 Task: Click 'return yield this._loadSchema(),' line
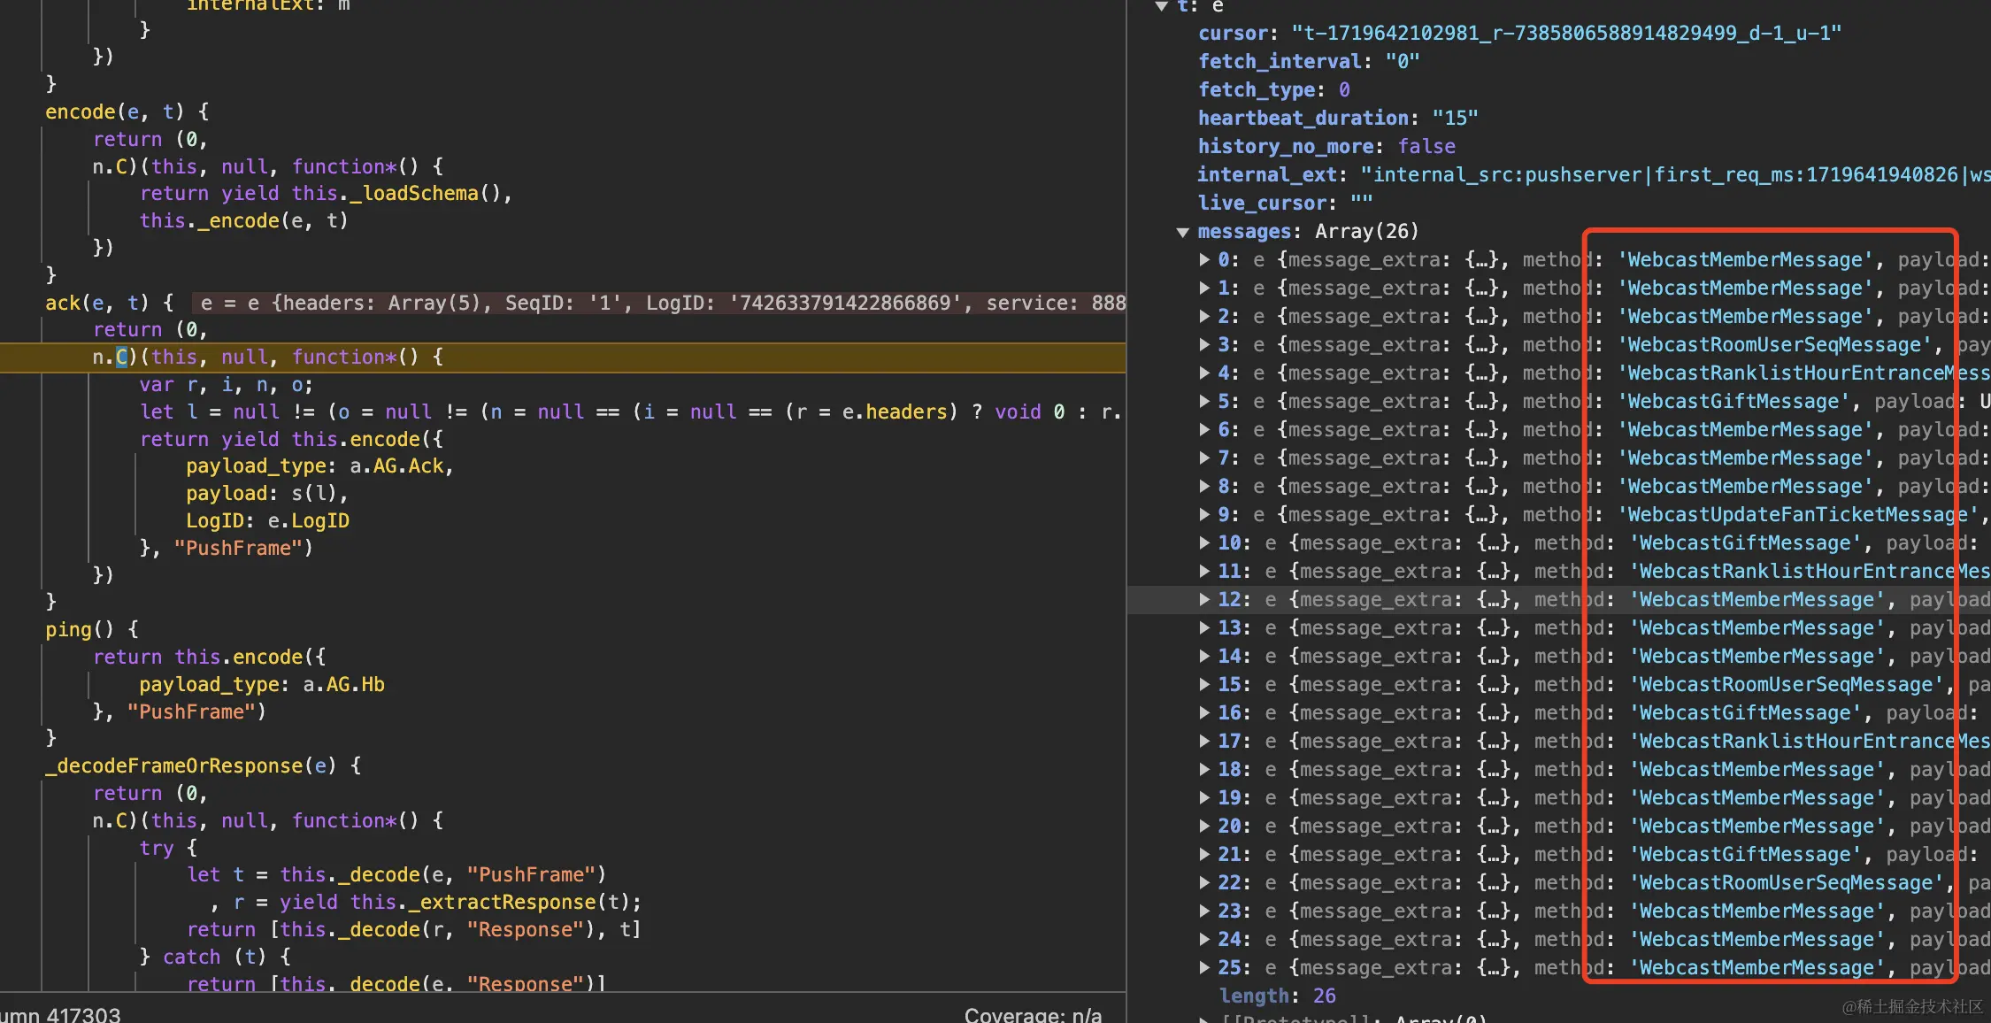pyautogui.click(x=326, y=194)
